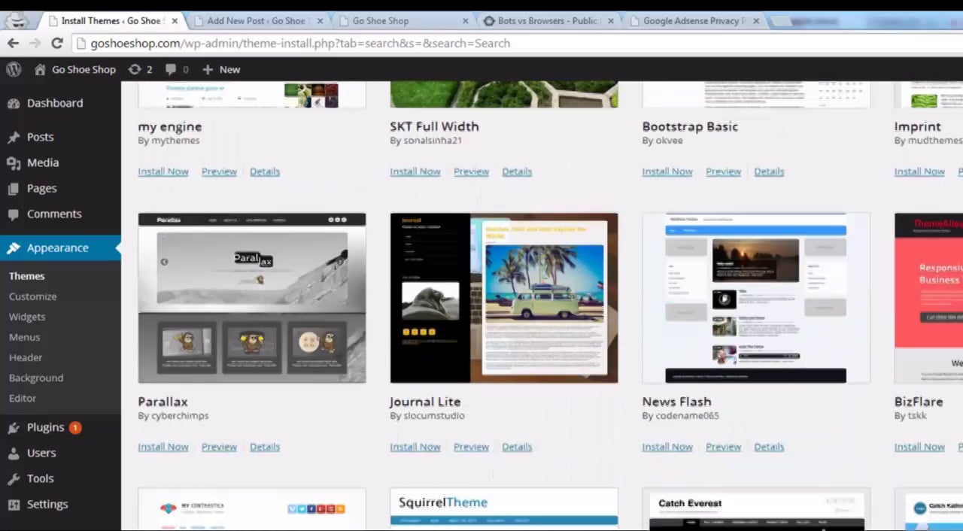Image resolution: width=963 pixels, height=531 pixels.
Task: Open the BizFlare theme thumbnail
Action: point(928,298)
